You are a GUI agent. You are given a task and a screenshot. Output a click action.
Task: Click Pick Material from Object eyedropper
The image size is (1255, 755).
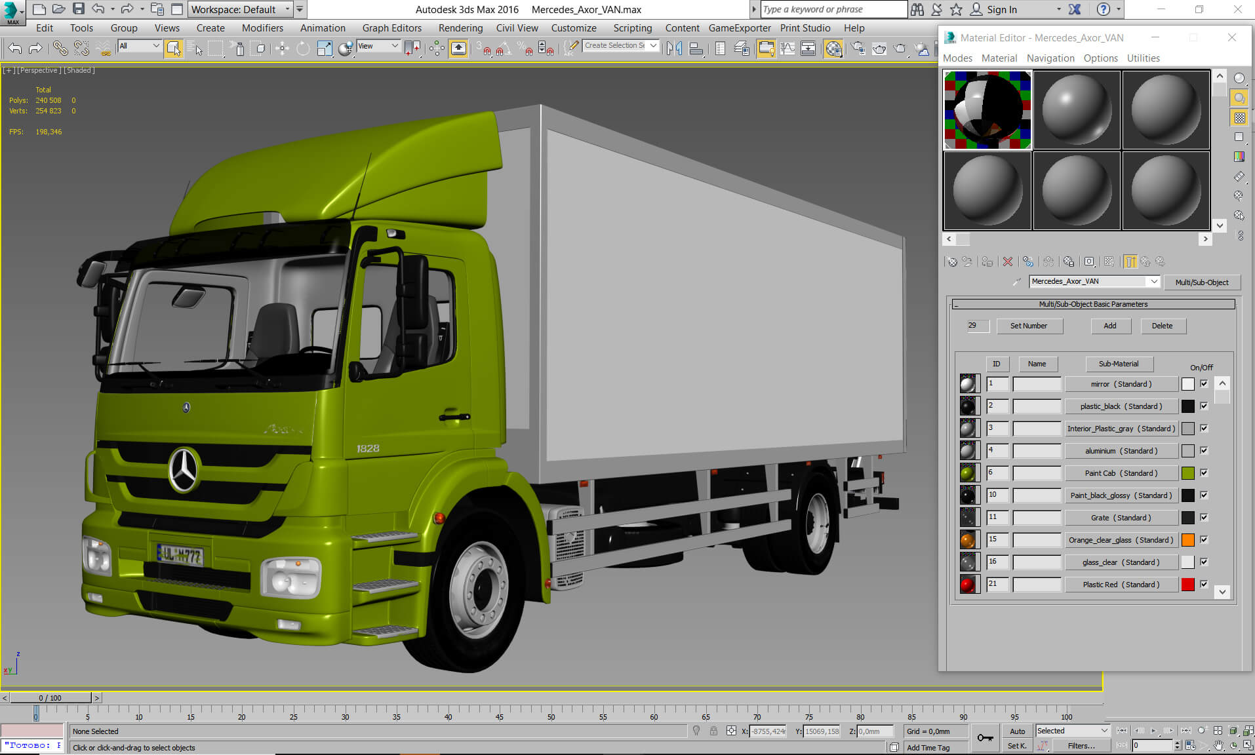click(x=1016, y=282)
